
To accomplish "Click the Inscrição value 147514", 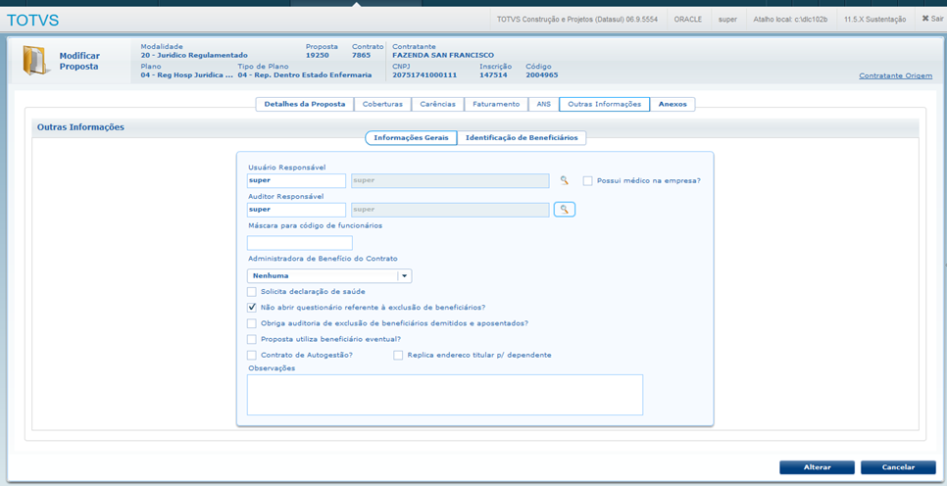I will [x=493, y=74].
